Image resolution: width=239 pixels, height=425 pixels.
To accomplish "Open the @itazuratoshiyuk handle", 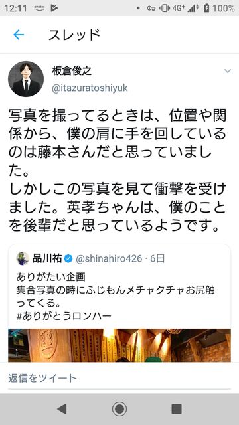I will pyautogui.click(x=90, y=88).
